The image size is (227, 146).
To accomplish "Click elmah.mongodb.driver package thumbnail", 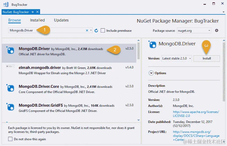I will coord(10,66).
